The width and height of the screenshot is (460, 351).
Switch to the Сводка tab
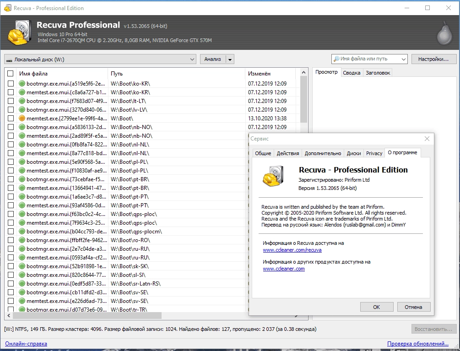[352, 73]
